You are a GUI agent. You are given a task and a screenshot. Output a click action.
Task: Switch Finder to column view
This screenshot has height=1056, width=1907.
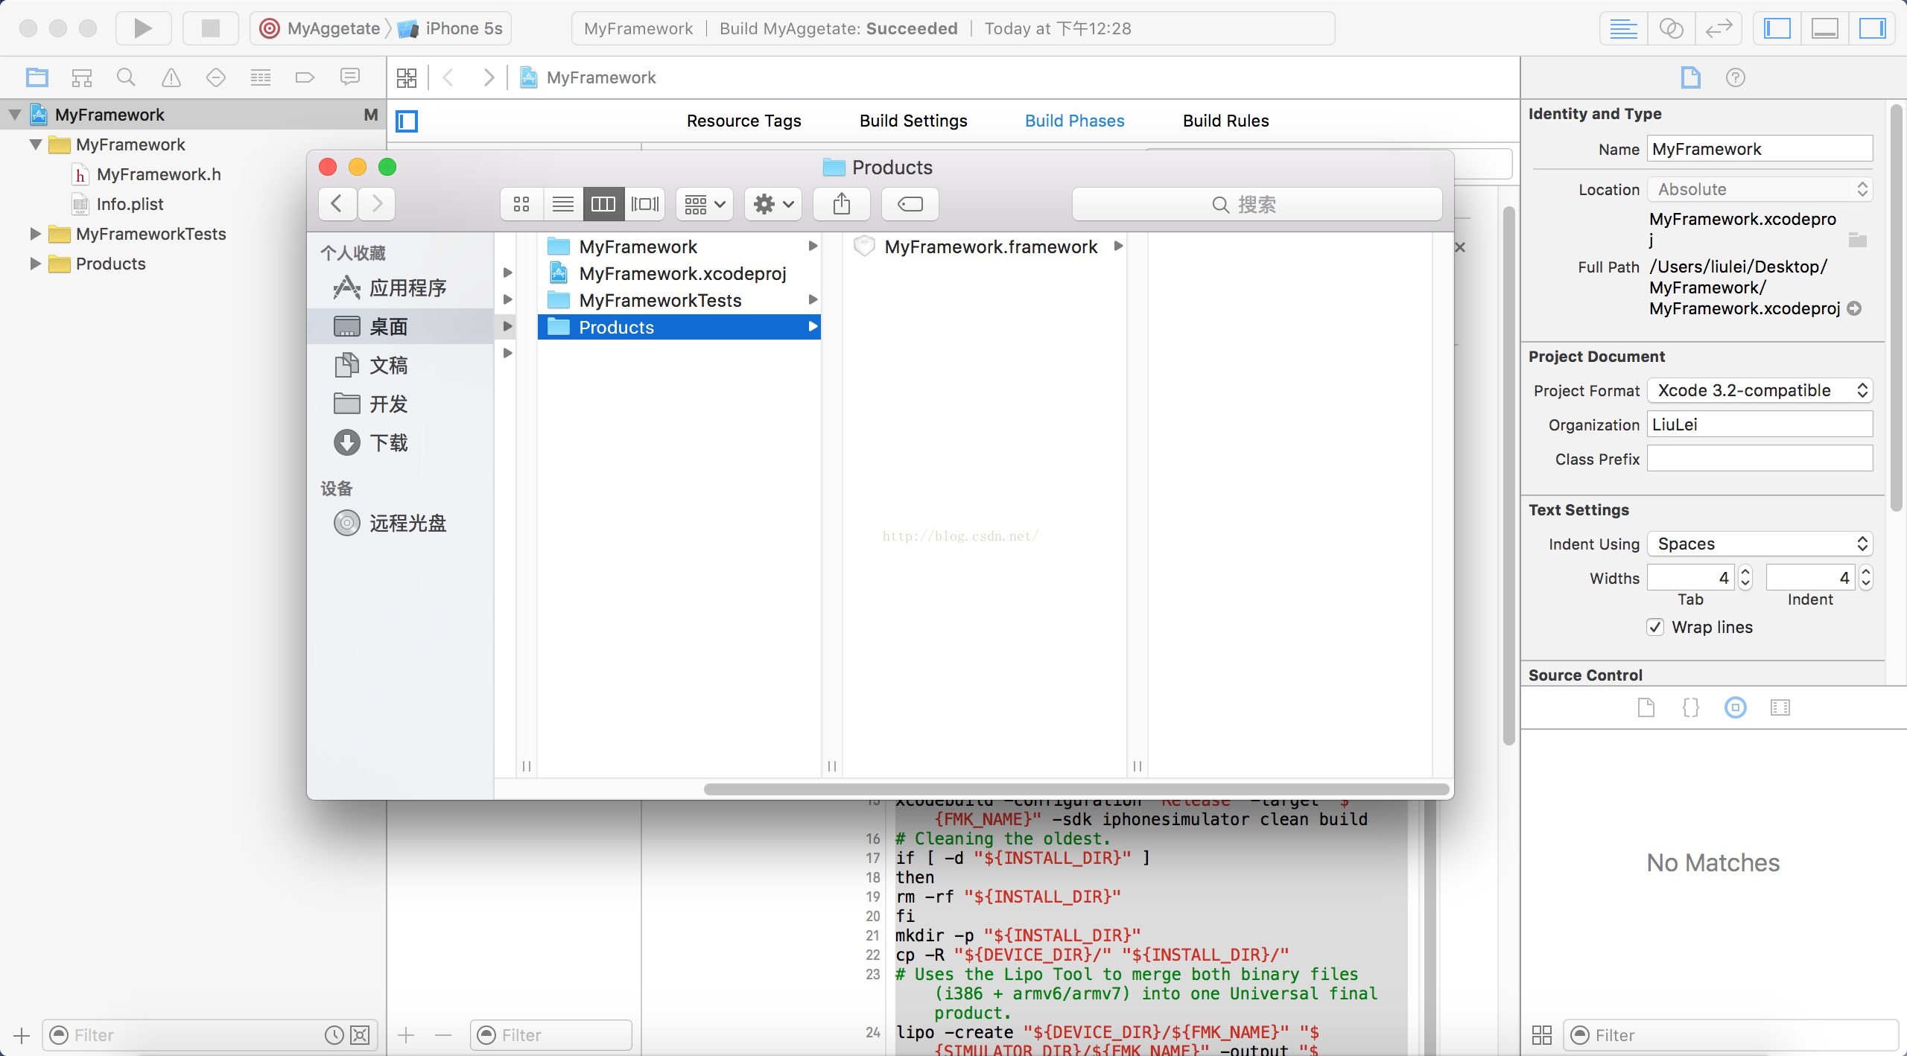click(x=603, y=203)
